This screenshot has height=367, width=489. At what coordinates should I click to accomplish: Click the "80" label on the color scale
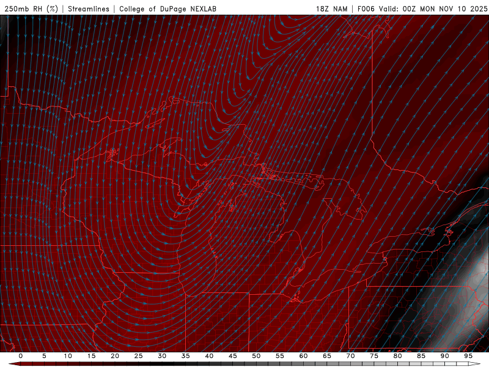(397, 356)
